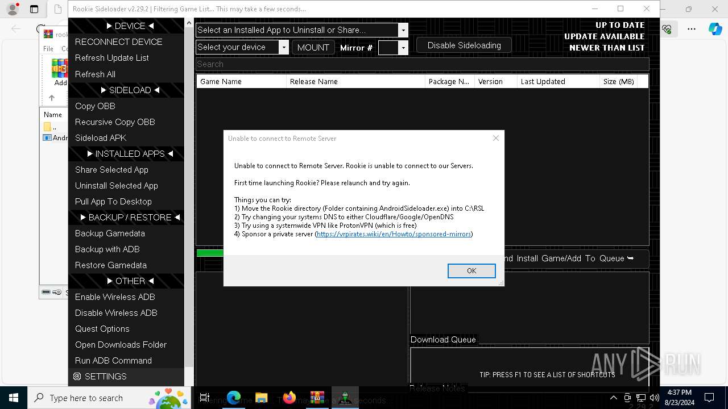Viewport: 728px width, 409px height.
Task: Open the volume control in tray
Action: [x=655, y=398]
